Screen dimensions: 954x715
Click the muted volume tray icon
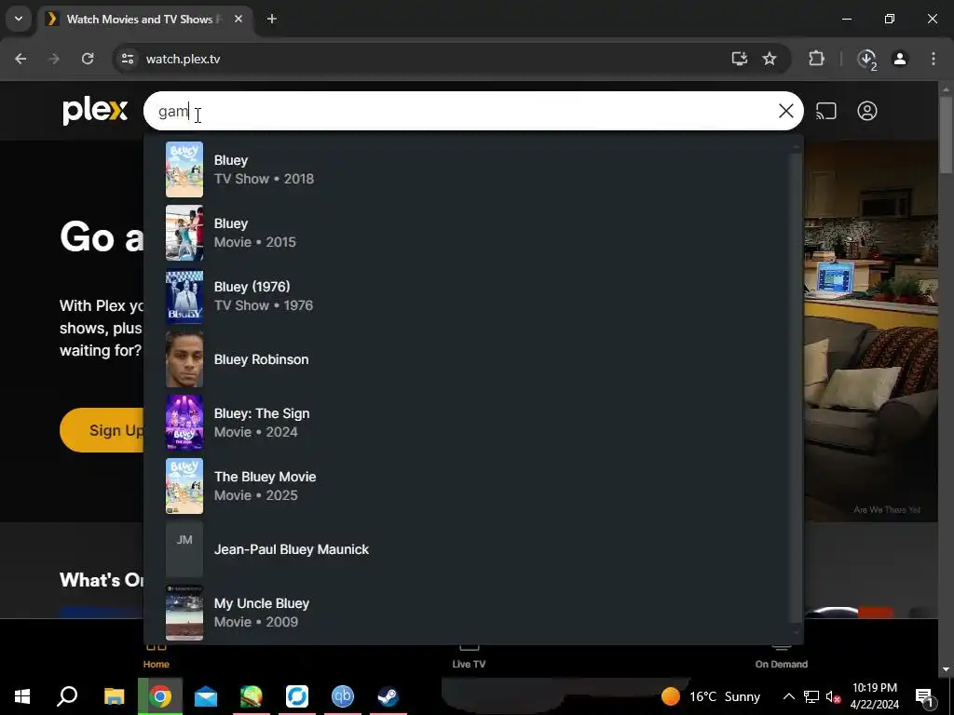[x=833, y=696]
